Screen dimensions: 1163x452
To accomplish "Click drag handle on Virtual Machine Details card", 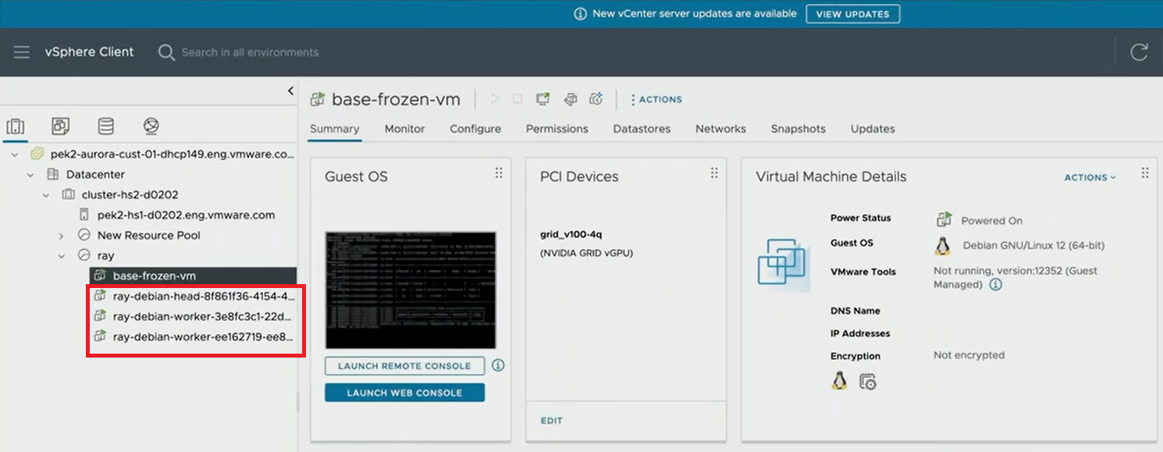I will click(x=1145, y=173).
